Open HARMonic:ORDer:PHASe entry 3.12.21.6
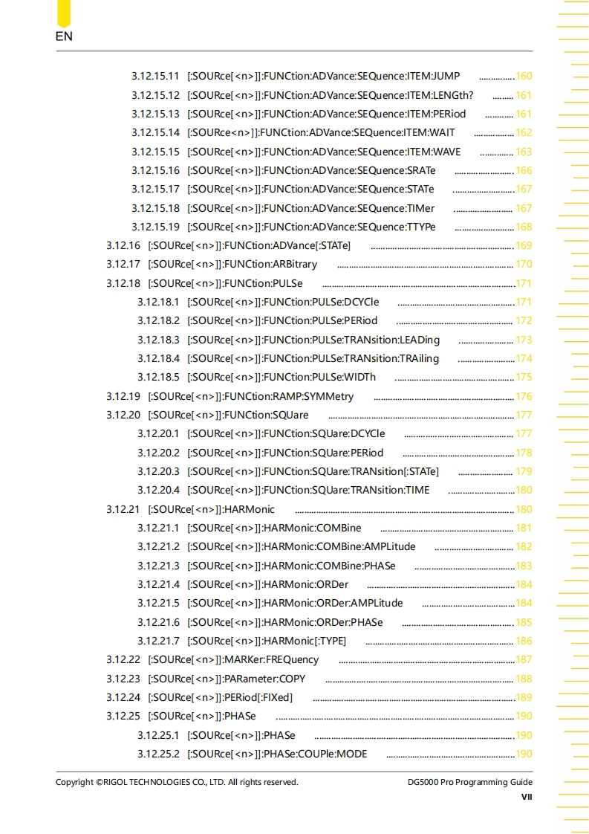Viewport: 589px width, 834px height. (x=285, y=622)
